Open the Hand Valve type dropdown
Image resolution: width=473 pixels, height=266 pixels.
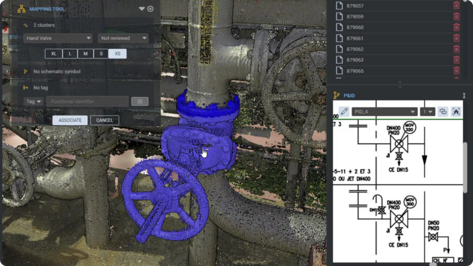[57, 38]
